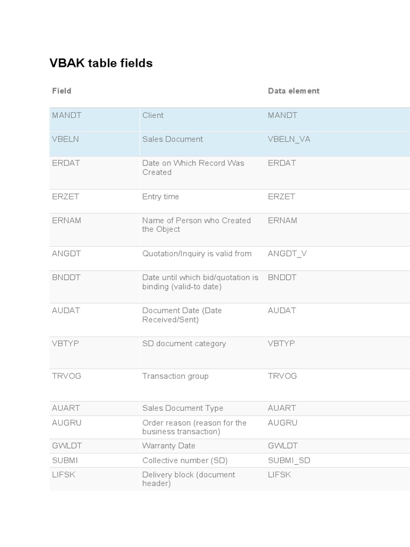Select the "Order reason" description cell
The image size is (410, 547).
pyautogui.click(x=194, y=427)
